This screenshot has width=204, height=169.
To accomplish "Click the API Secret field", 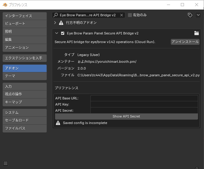I will [x=144, y=111].
